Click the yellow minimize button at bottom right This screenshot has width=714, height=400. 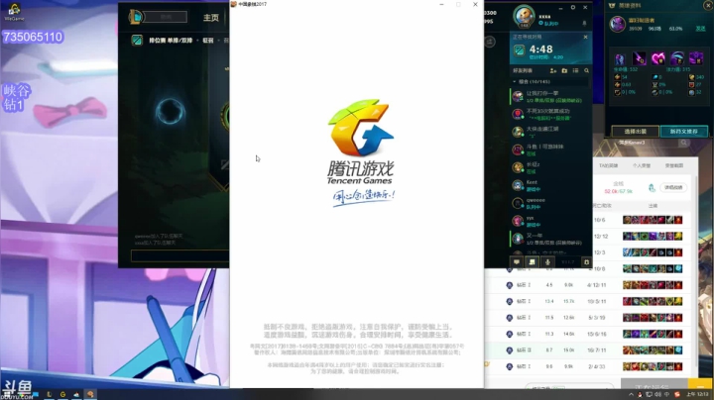point(700,384)
